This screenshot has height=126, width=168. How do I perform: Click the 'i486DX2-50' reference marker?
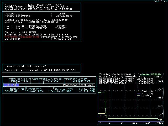(16, 89)
